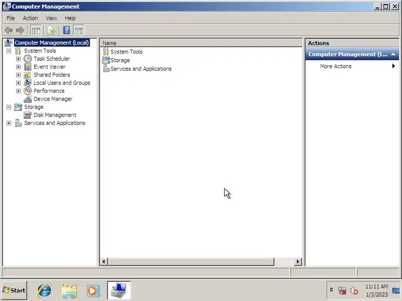402x301 pixels.
Task: Click the Computer Management taskbar button
Action: tap(119, 290)
